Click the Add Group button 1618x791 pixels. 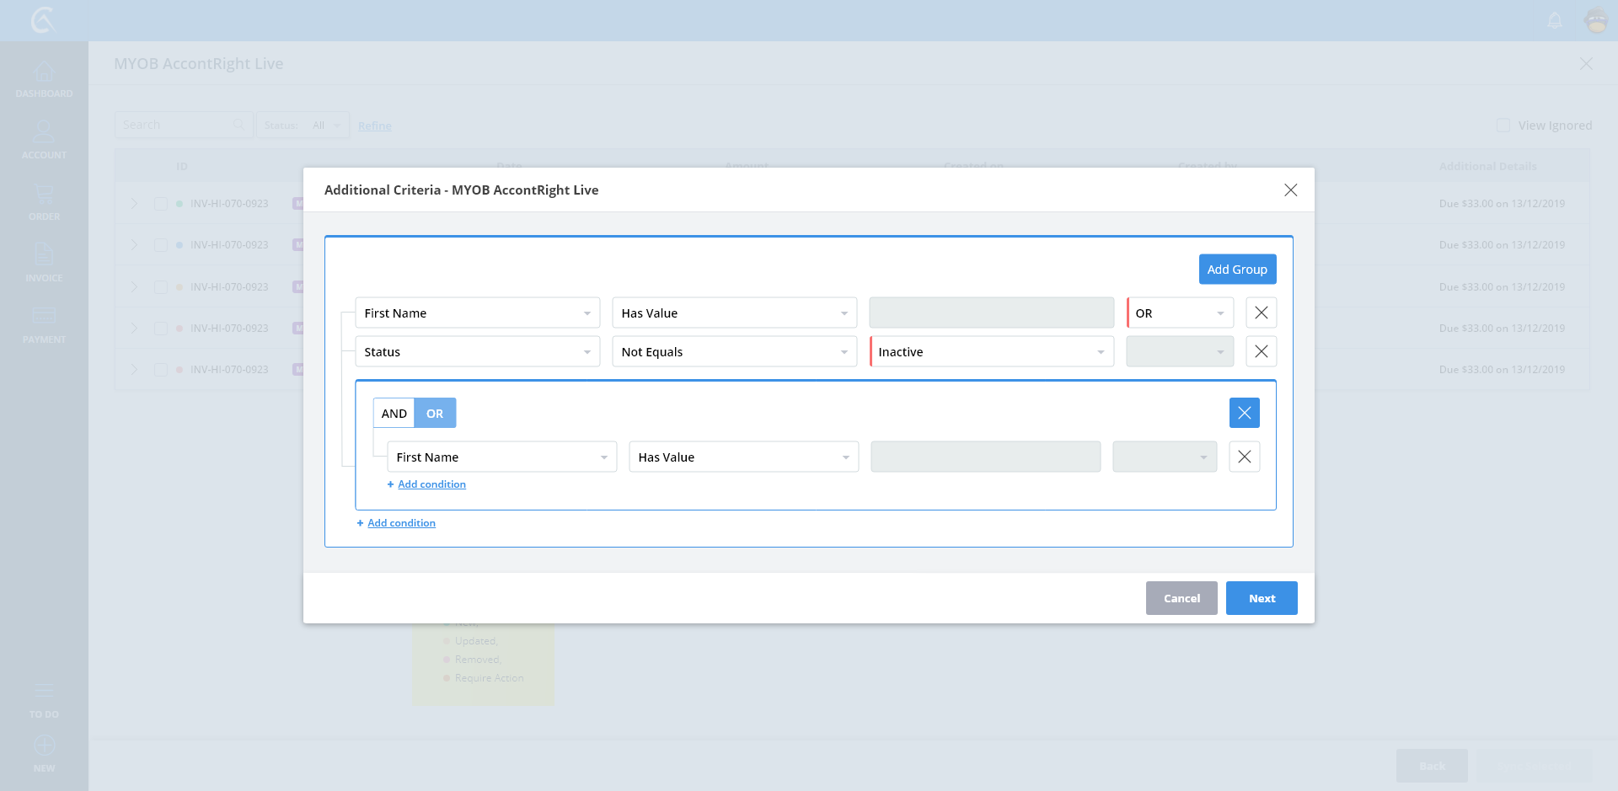tap(1237, 270)
